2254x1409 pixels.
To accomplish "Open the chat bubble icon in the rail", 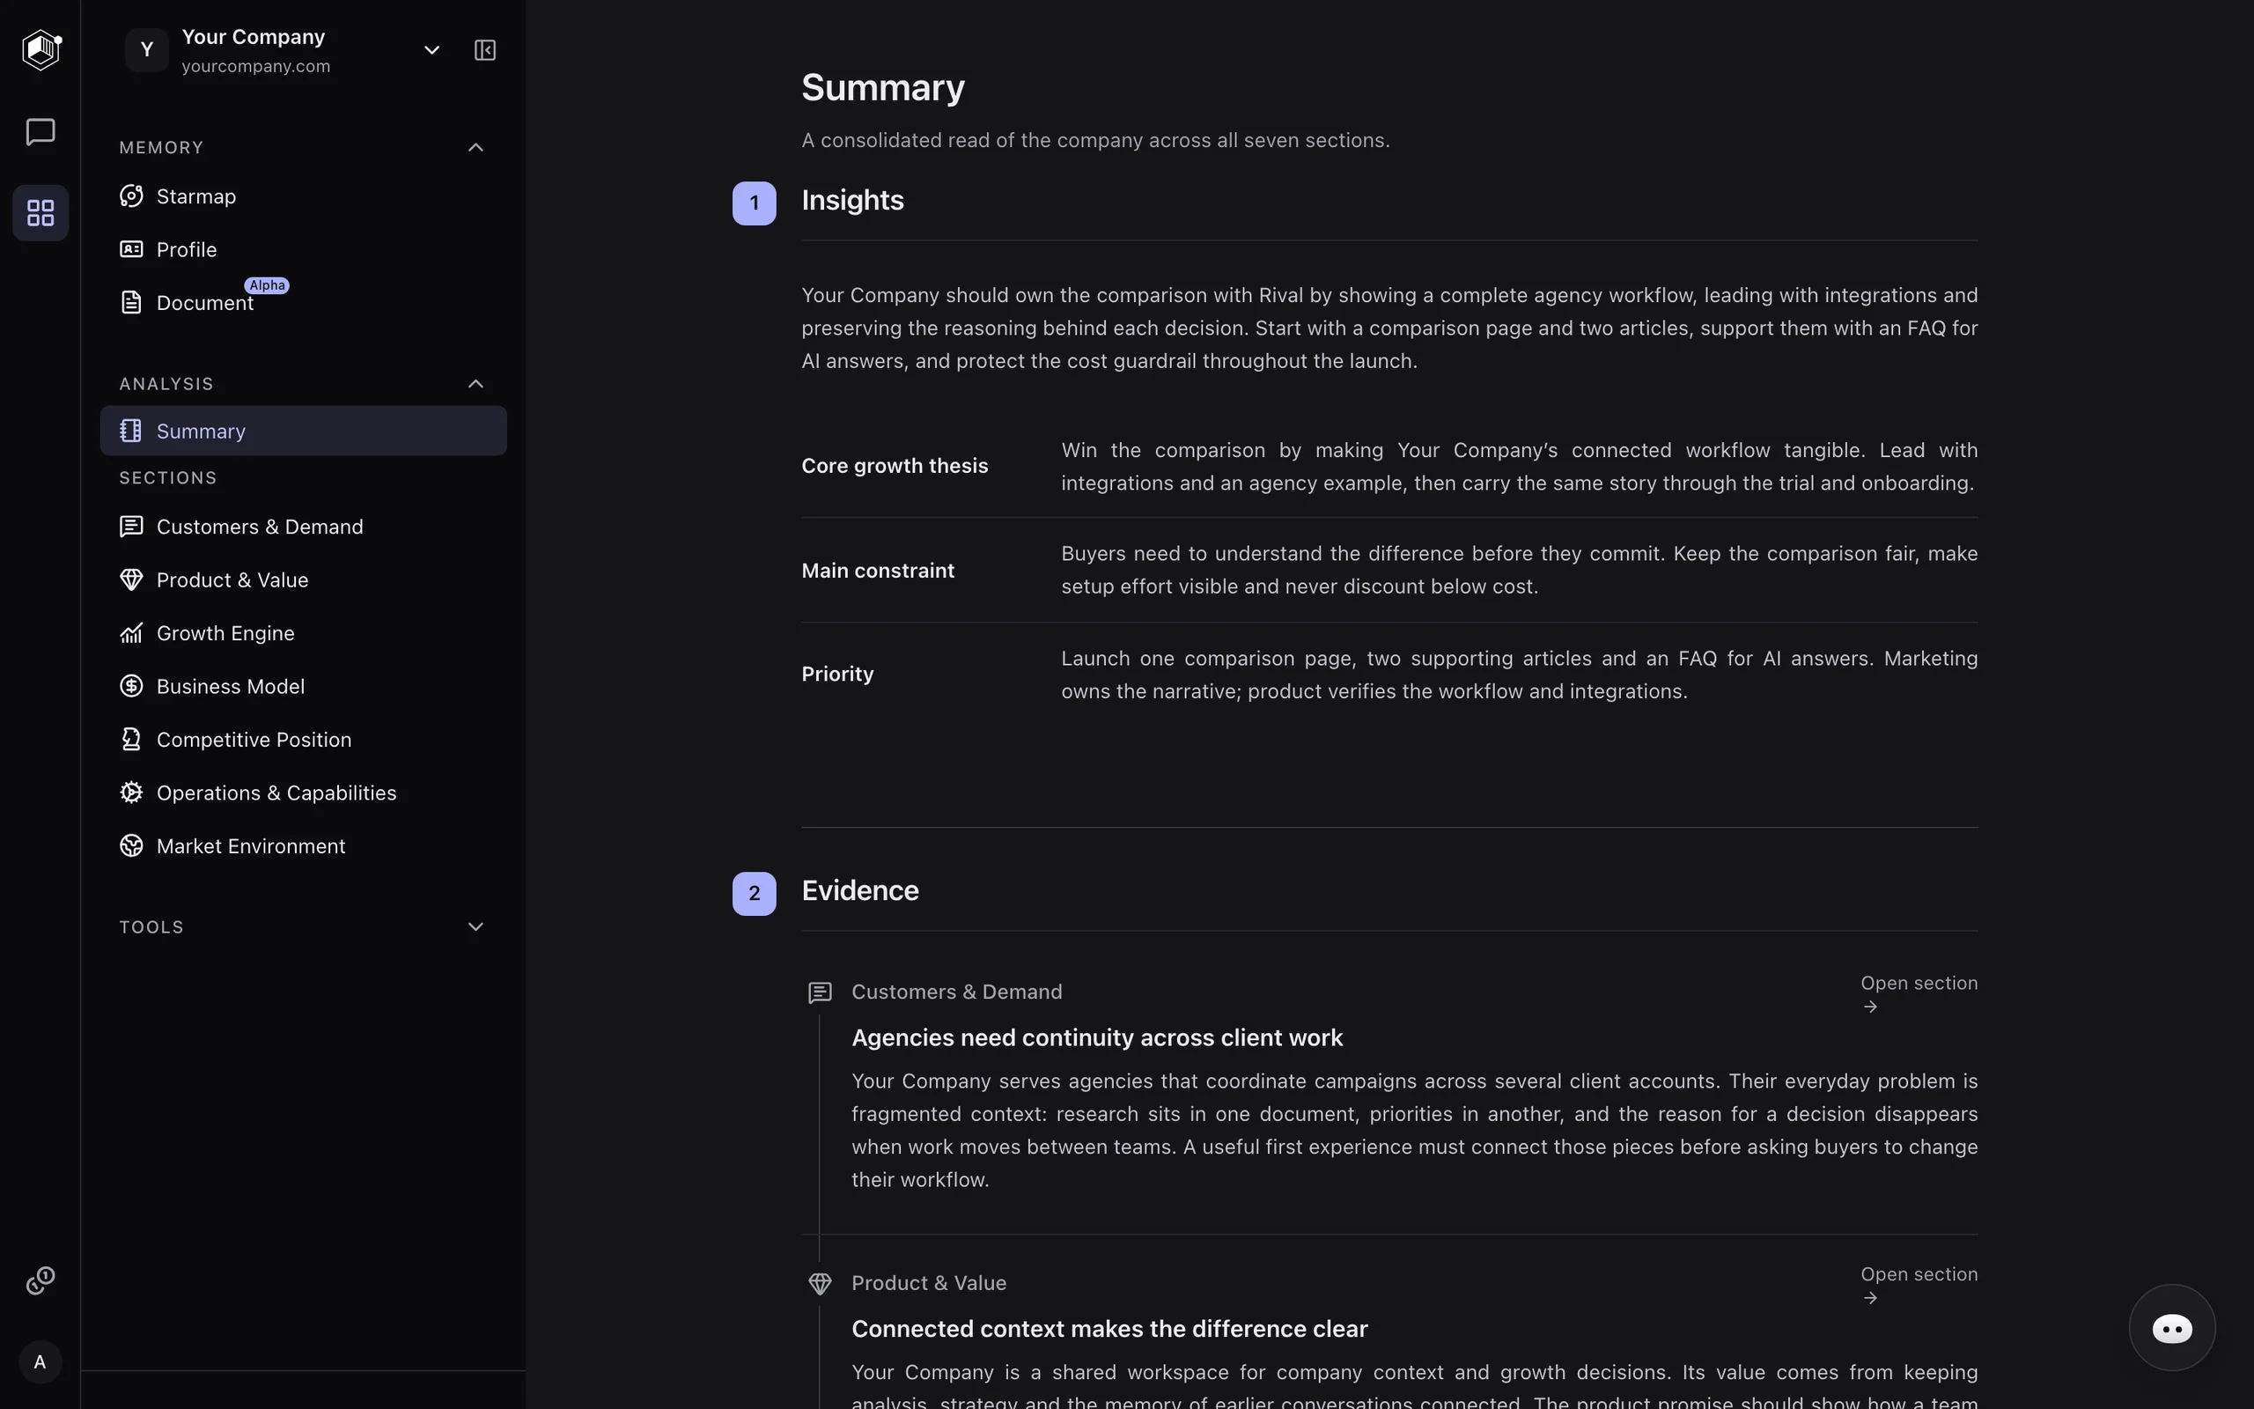I will (40, 131).
